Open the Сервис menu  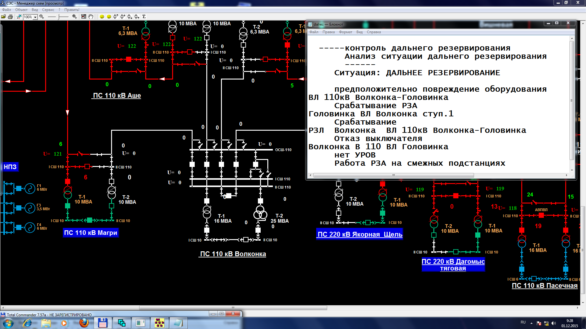[x=48, y=10]
